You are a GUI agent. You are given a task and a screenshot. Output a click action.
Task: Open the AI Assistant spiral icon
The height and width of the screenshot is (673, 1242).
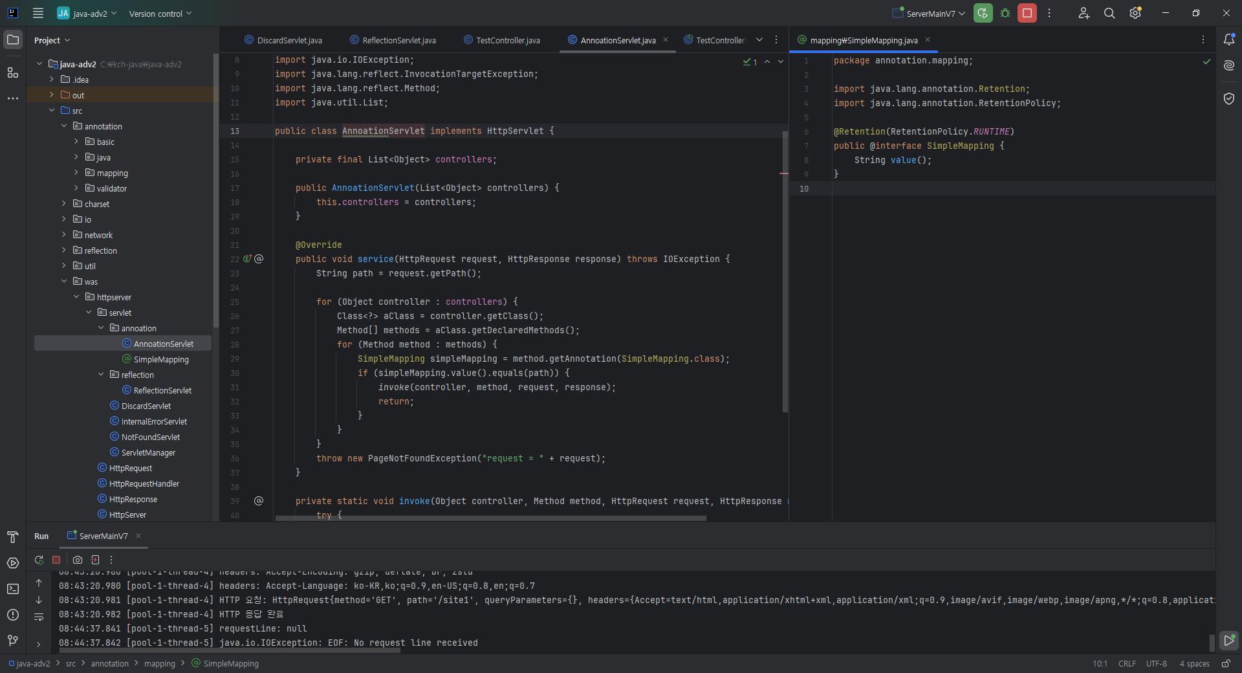[x=1229, y=65]
